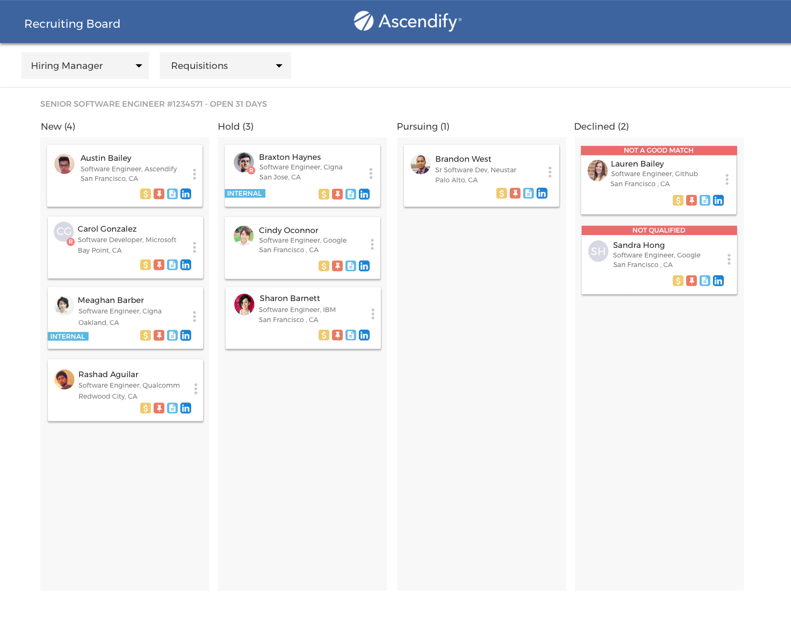Screen dimensions: 791x626
Task: Click Lauren Bailey's profile photo
Action: coord(598,171)
